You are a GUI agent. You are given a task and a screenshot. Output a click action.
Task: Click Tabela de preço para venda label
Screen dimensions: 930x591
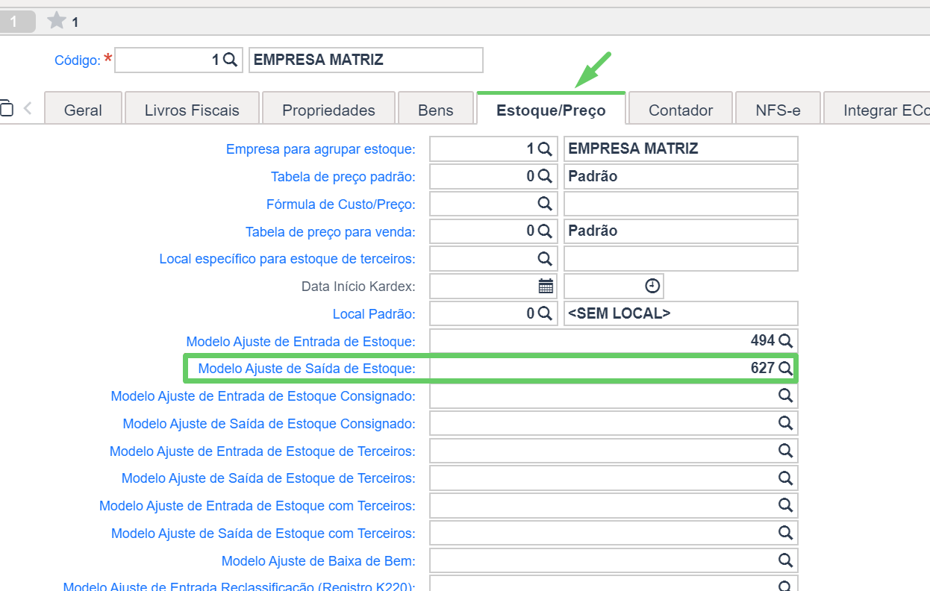[x=331, y=232]
